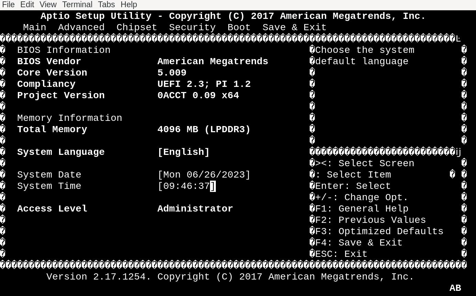Switch to the Advanced BIOS tab

pos(81,27)
